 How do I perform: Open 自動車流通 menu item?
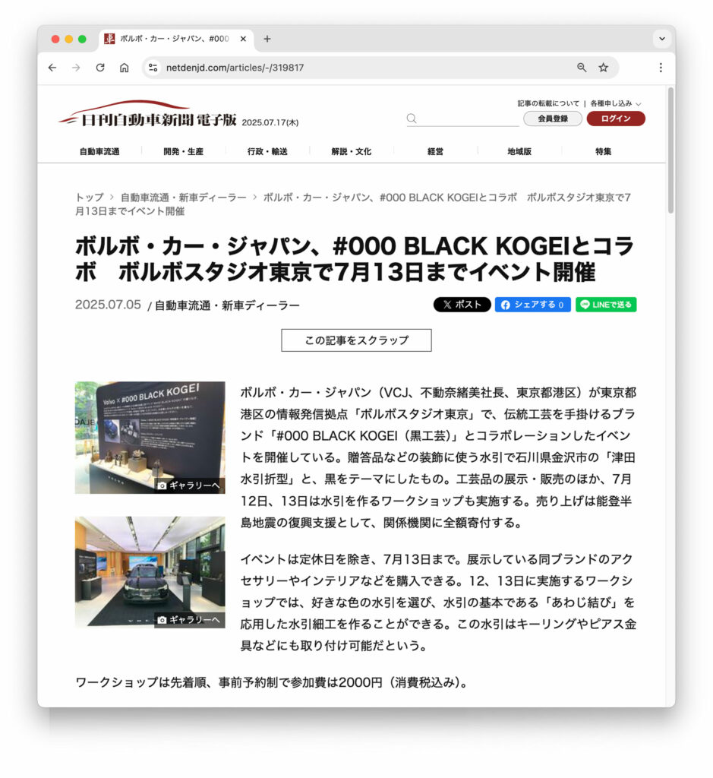[99, 151]
